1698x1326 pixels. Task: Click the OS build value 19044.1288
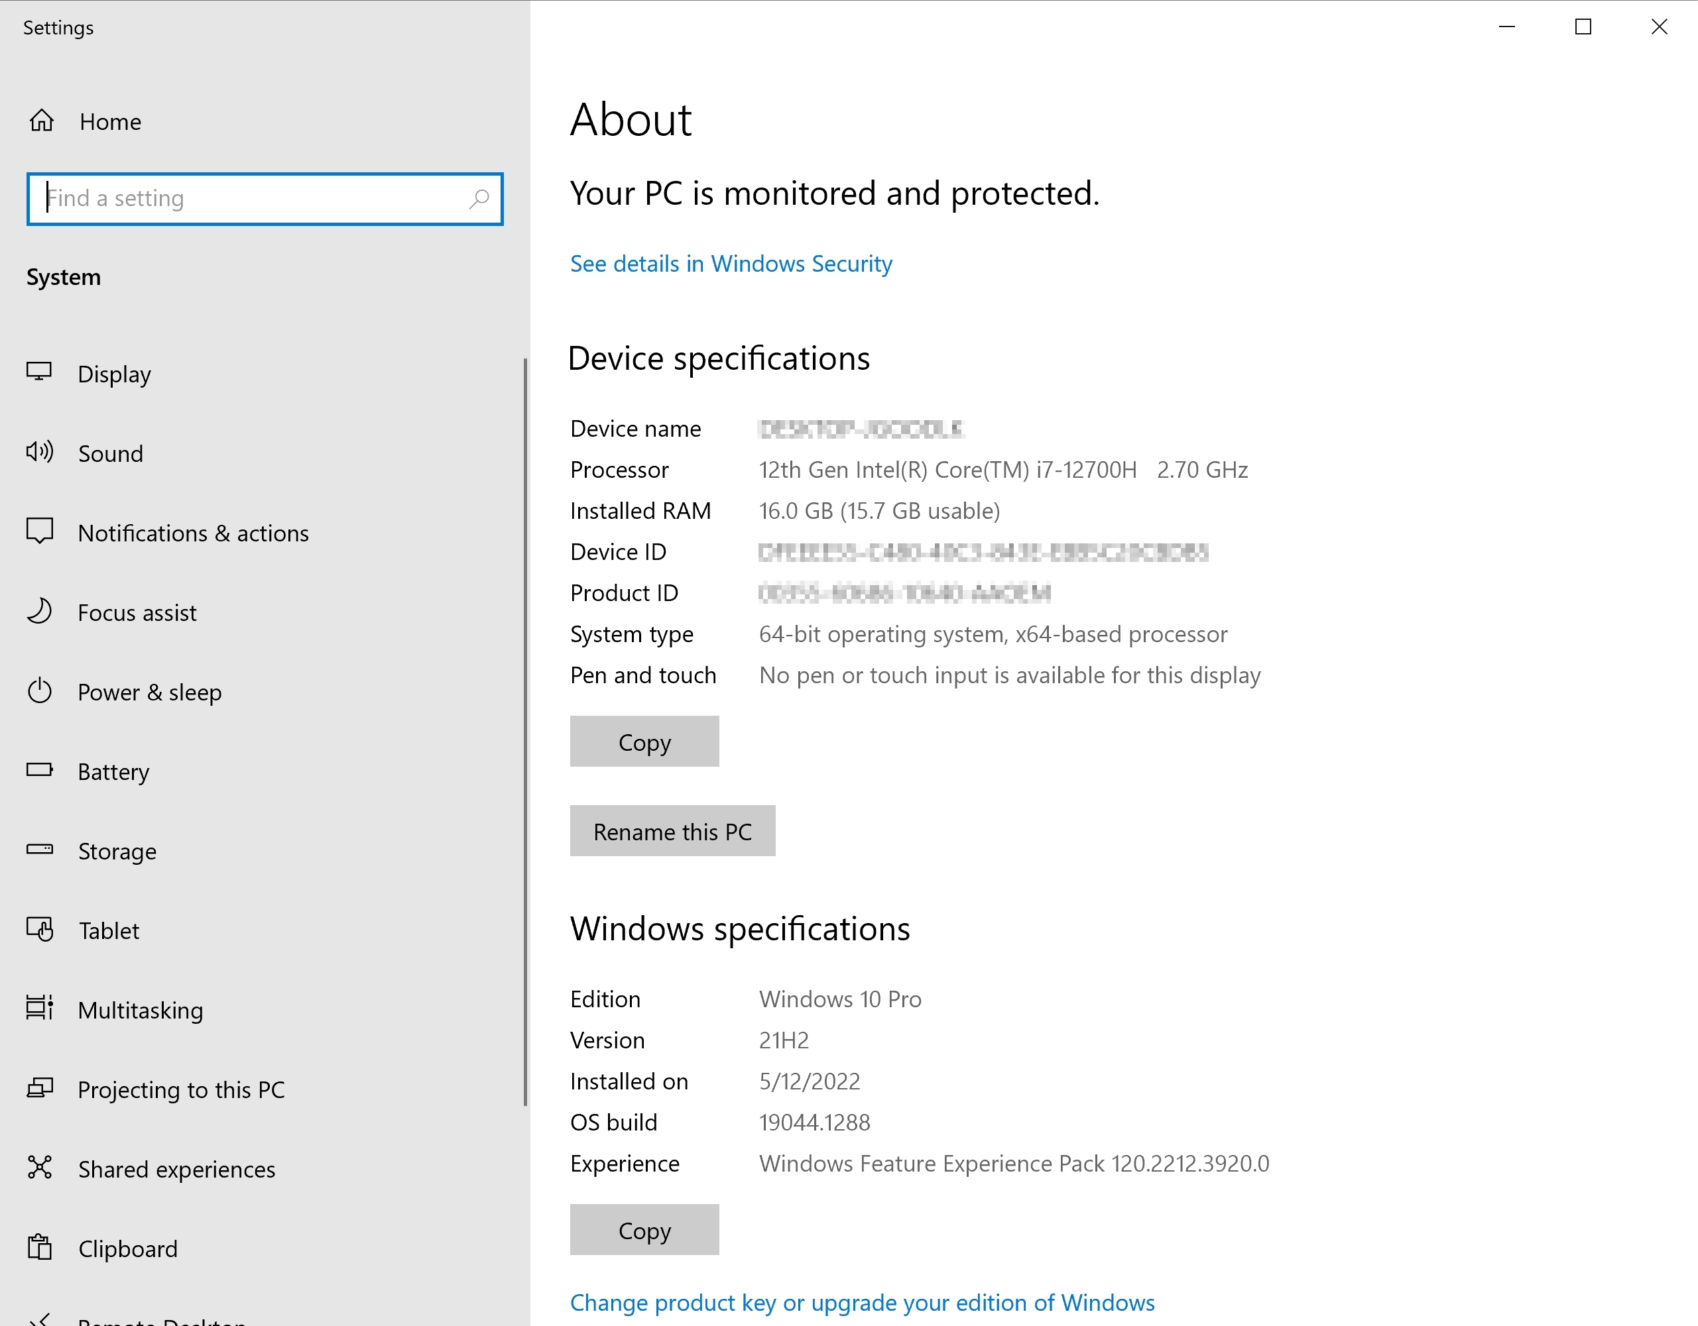(x=815, y=1123)
